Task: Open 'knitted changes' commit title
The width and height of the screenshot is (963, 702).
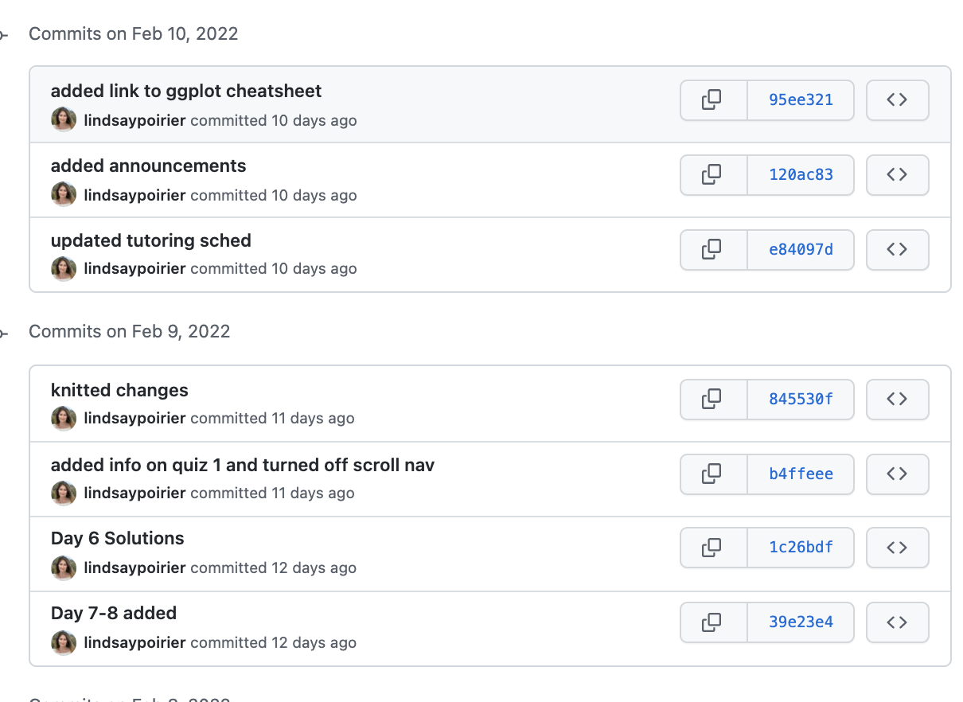Action: coord(119,391)
